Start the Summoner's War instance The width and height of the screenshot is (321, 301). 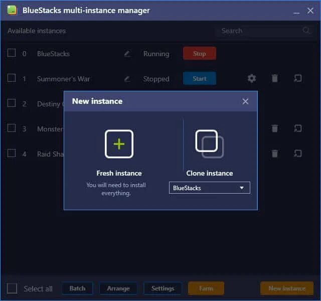[x=200, y=78]
